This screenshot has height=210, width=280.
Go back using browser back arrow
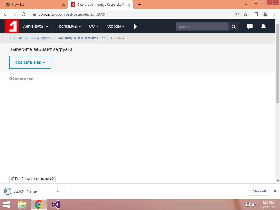click(6, 14)
